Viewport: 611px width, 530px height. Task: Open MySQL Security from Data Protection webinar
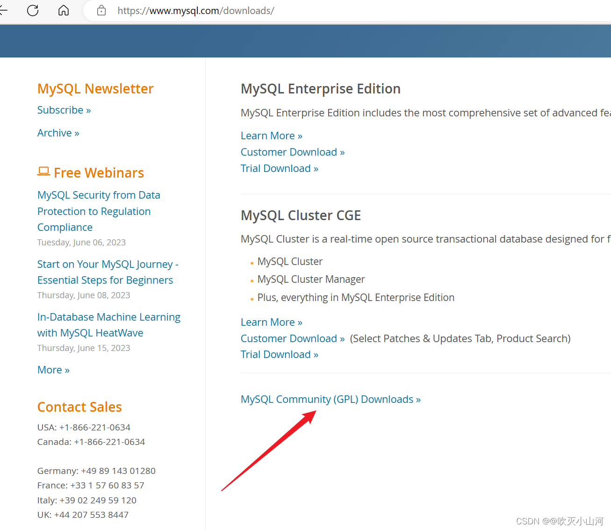(x=99, y=211)
